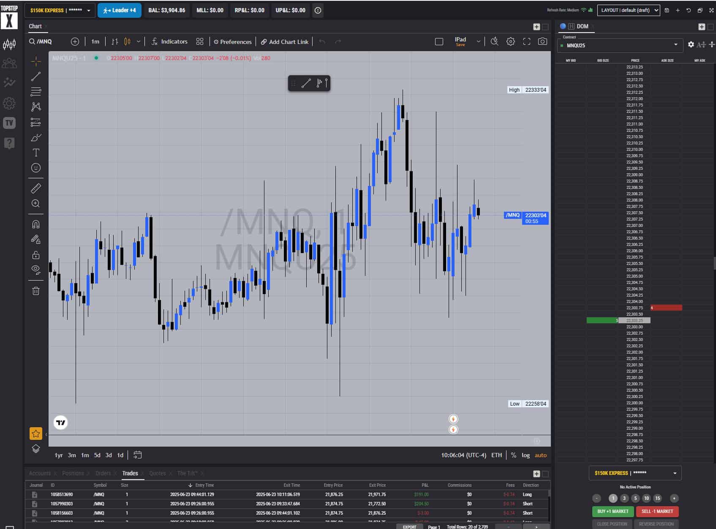Set order quantity to 10 contracts
716x529 pixels.
[x=646, y=498]
